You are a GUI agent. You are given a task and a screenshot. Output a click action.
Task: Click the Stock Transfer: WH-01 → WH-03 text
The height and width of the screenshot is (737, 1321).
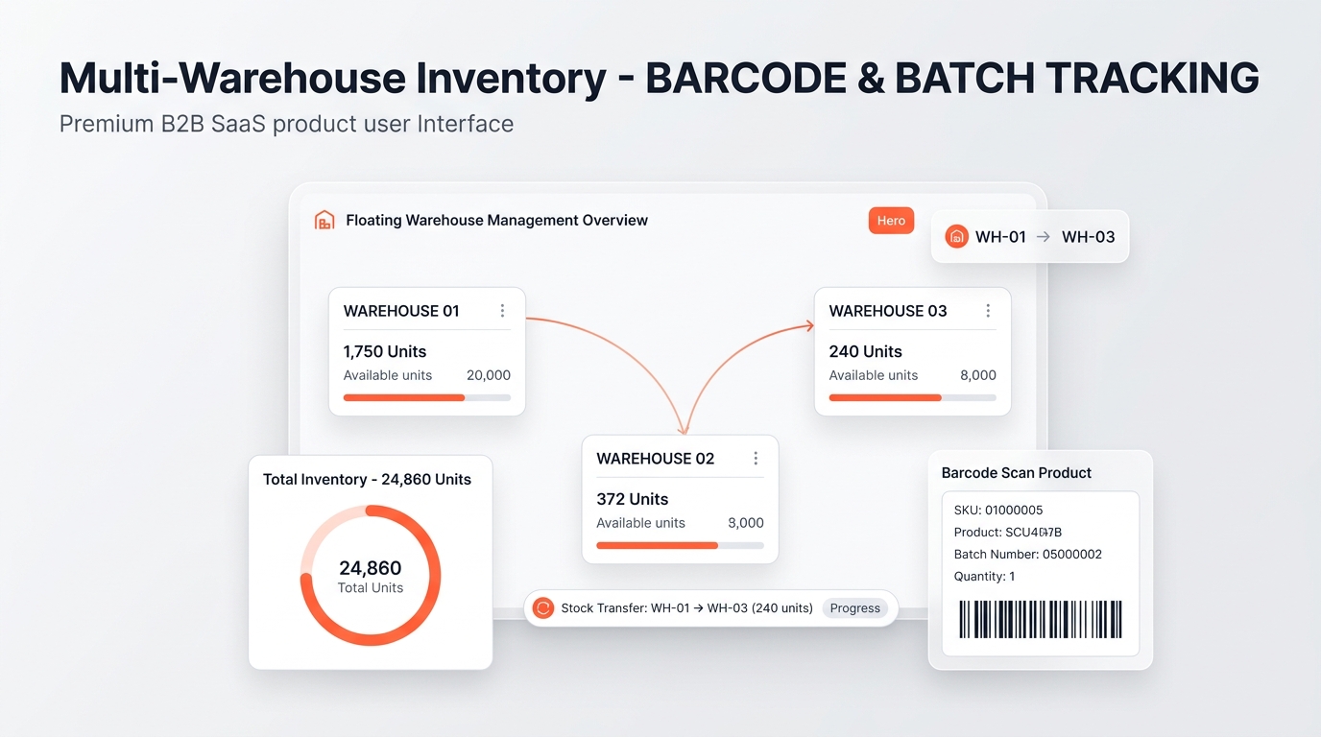pyautogui.click(x=686, y=607)
